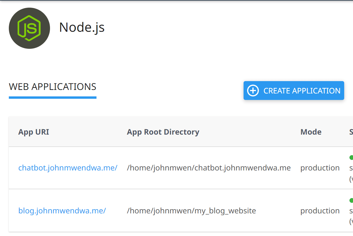Click the running indicator for my_blog_website app

(x=351, y=200)
